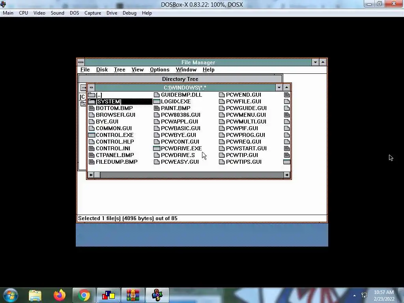Screen dimensions: 404x303
Task: Click the PCWEND.GUI file icon
Action: (222, 95)
